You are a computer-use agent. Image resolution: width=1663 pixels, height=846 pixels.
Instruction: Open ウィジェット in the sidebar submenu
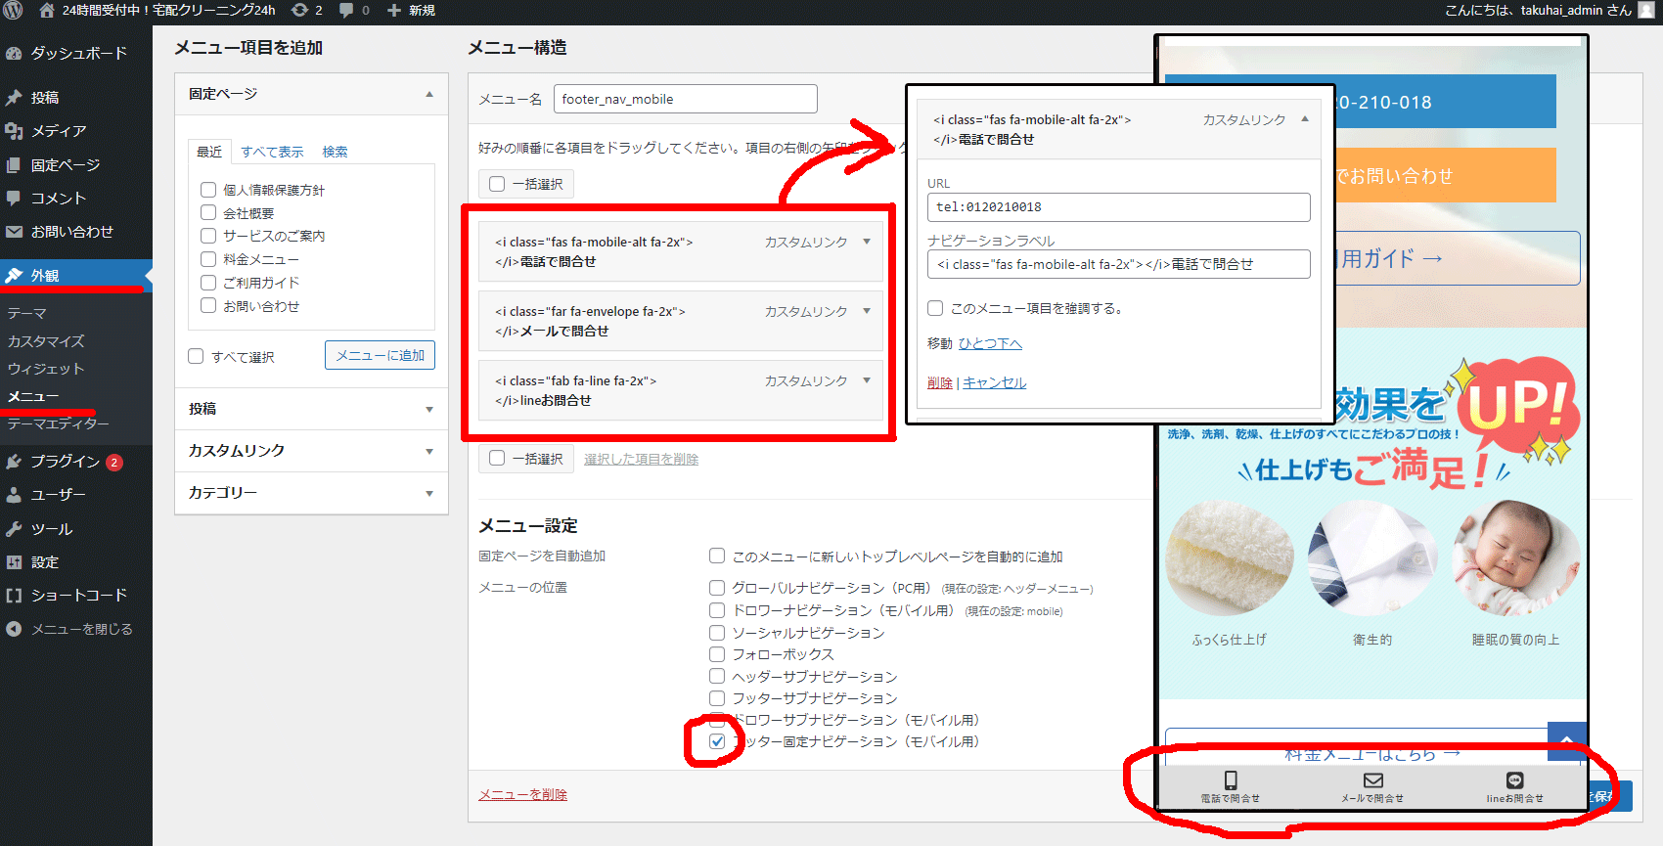[x=46, y=369]
